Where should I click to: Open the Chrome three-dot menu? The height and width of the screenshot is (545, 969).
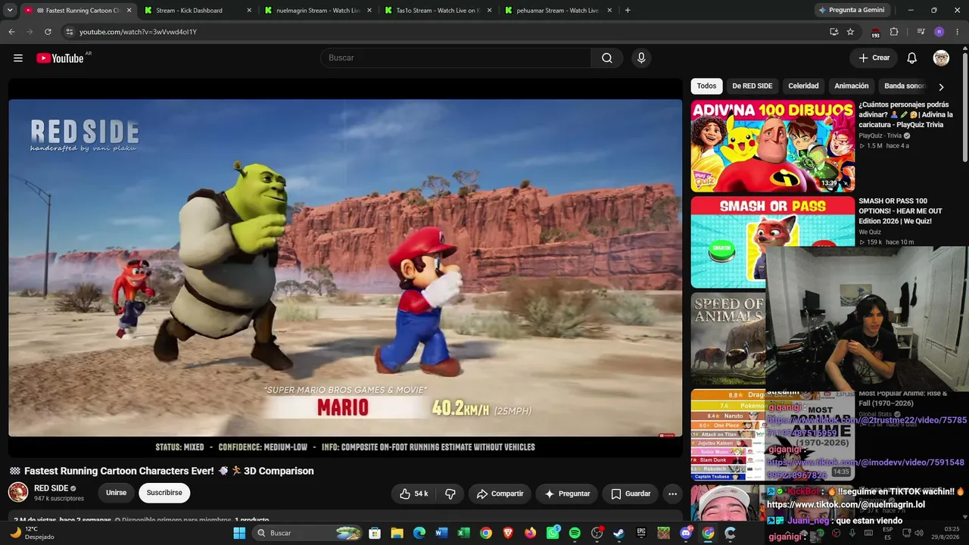pyautogui.click(x=958, y=32)
